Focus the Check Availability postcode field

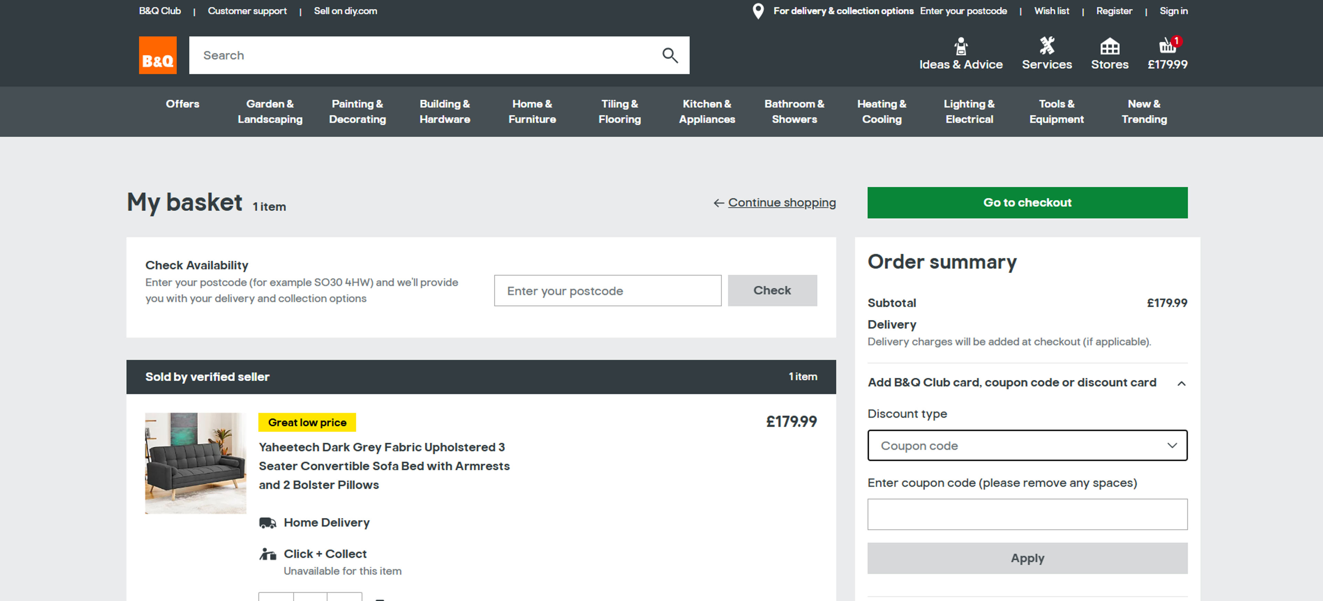[x=607, y=291]
